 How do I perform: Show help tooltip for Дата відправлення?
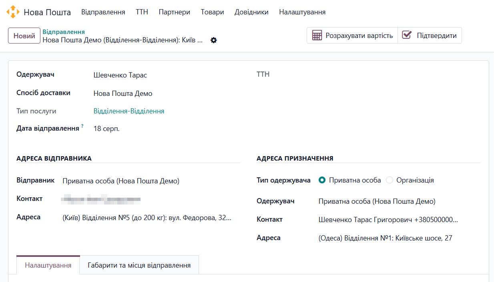point(82,126)
